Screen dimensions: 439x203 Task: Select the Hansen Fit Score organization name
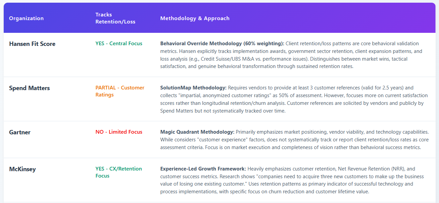pos(32,44)
